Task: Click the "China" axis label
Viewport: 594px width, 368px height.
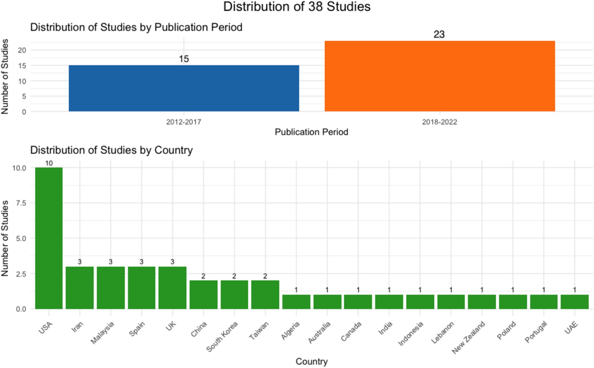Action: 199,329
